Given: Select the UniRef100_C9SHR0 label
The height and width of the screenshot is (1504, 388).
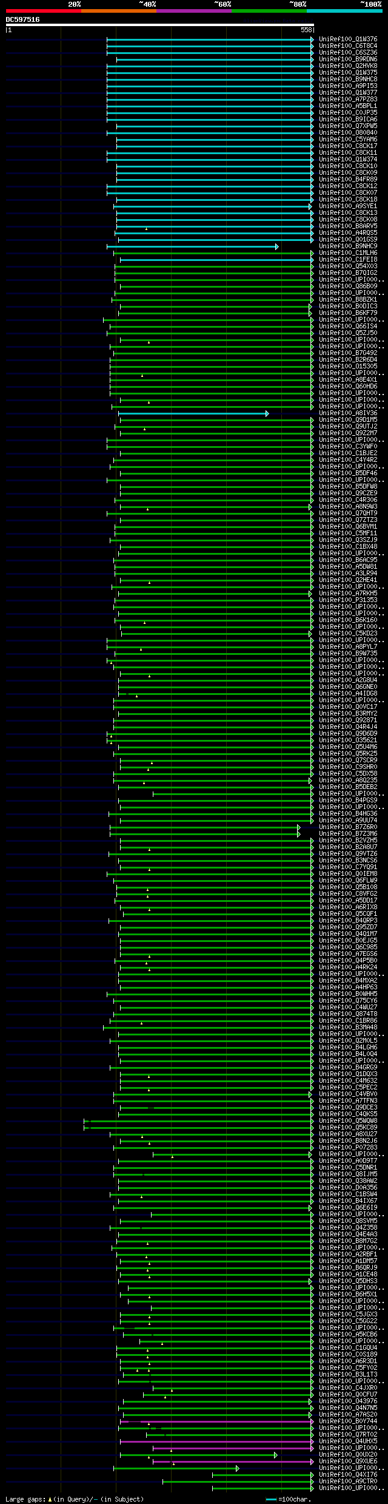Looking at the screenshot, I should (348, 767).
